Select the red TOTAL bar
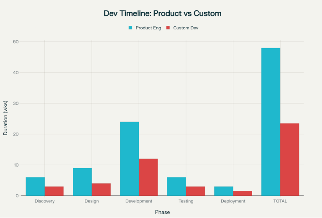The image size is (322, 218). 289,159
